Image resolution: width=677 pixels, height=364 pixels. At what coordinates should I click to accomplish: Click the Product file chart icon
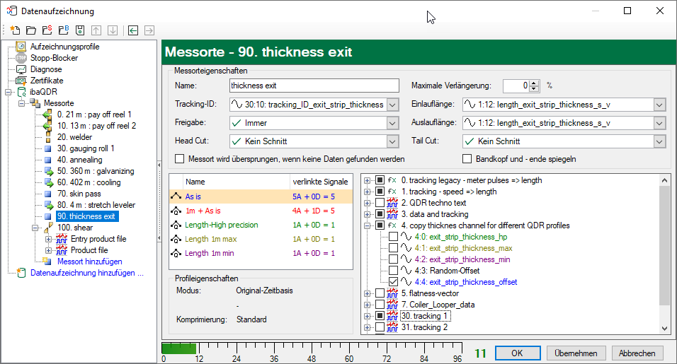(62, 249)
